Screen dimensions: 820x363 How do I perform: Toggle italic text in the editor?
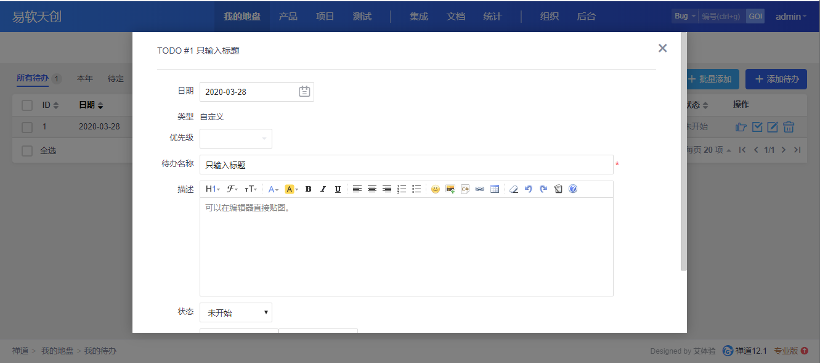click(323, 189)
